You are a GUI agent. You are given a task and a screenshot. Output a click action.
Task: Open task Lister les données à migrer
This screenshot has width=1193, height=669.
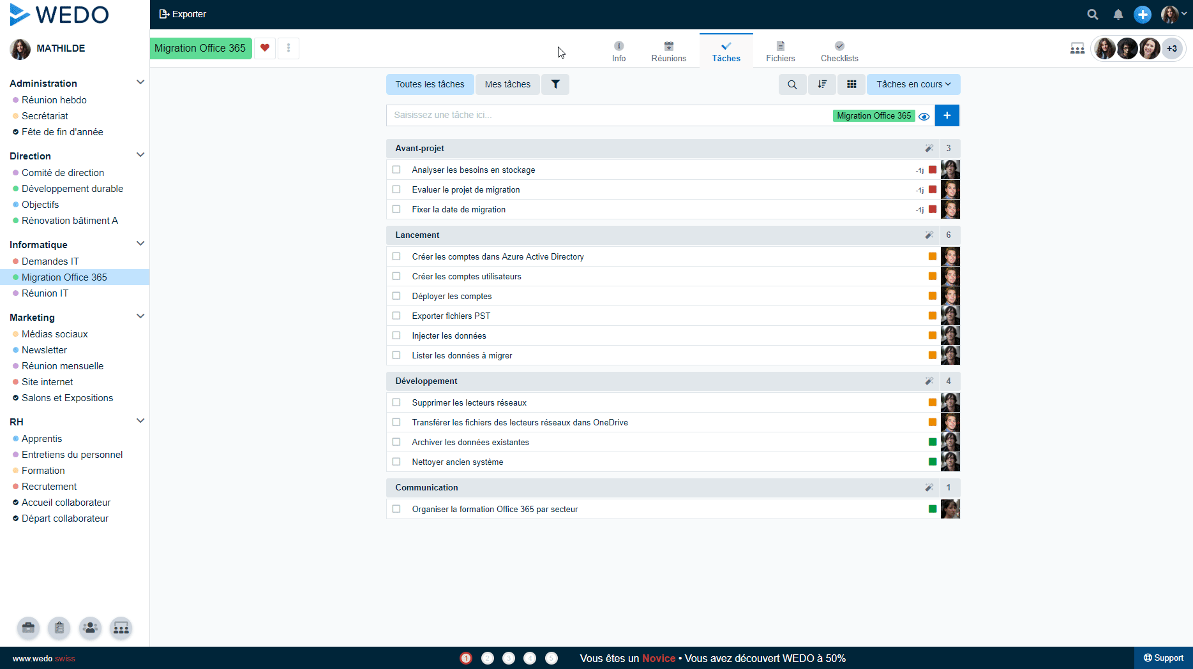[462, 355]
